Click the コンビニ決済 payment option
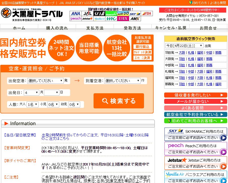 (142, 58)
